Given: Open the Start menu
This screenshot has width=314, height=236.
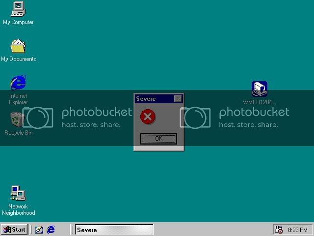Looking at the screenshot, I should 14,230.
